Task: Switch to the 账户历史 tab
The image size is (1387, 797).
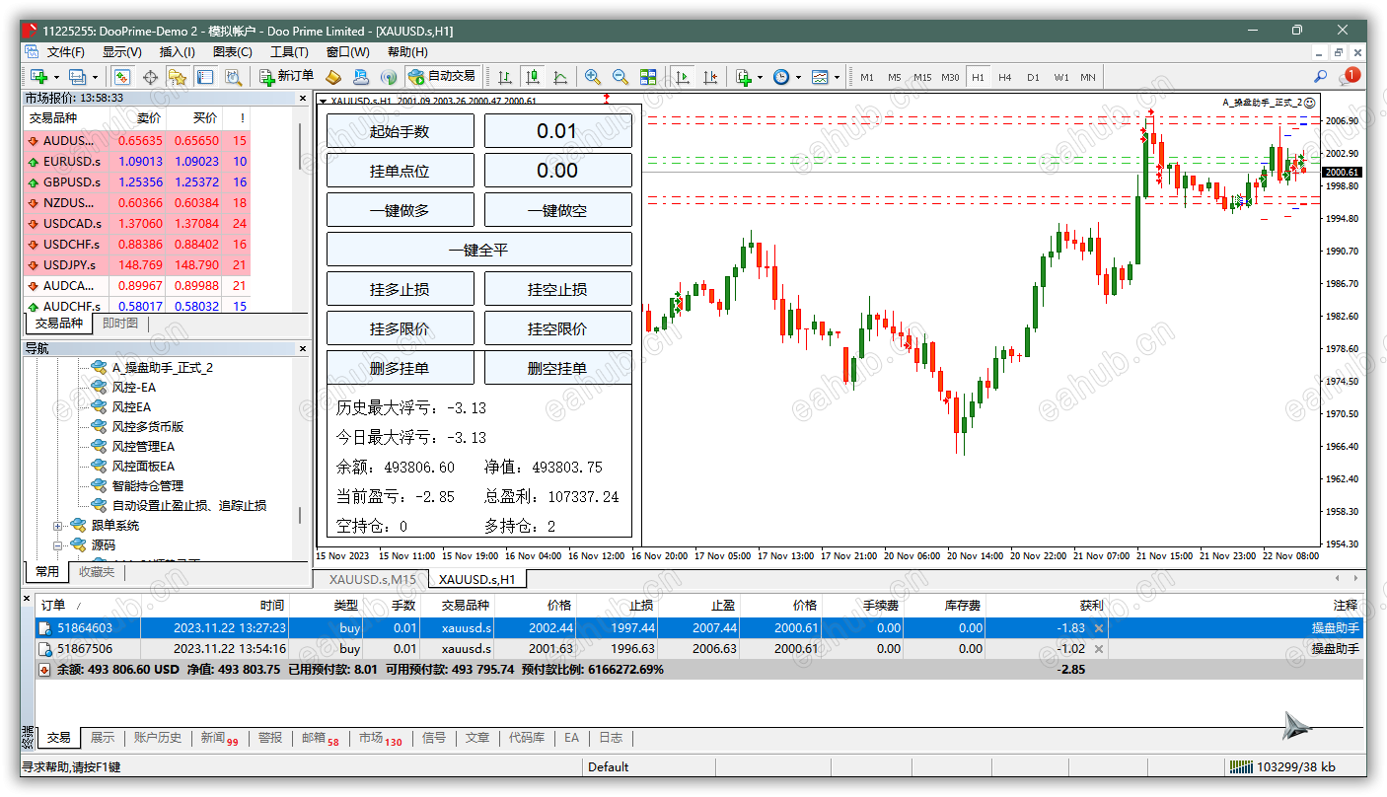Action: coord(158,738)
